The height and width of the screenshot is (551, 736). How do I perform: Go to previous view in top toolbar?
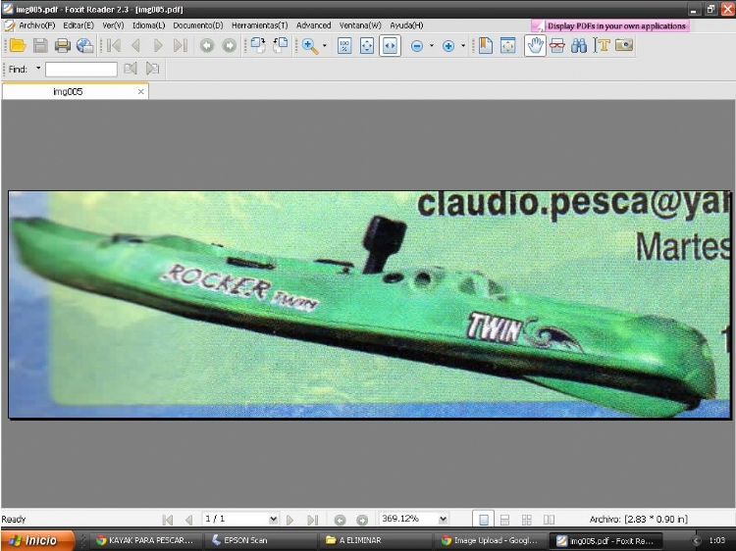coord(207,45)
